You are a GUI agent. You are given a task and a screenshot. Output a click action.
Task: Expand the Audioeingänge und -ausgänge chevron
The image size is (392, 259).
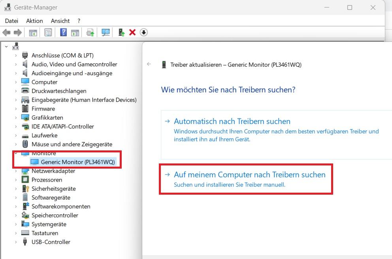pyautogui.click(x=16, y=73)
